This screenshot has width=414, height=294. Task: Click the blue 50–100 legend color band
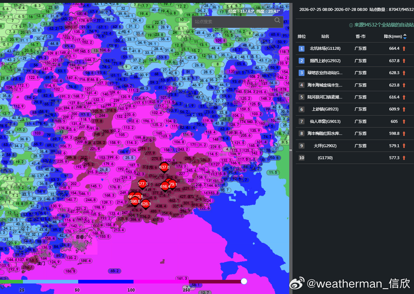pos(106,282)
